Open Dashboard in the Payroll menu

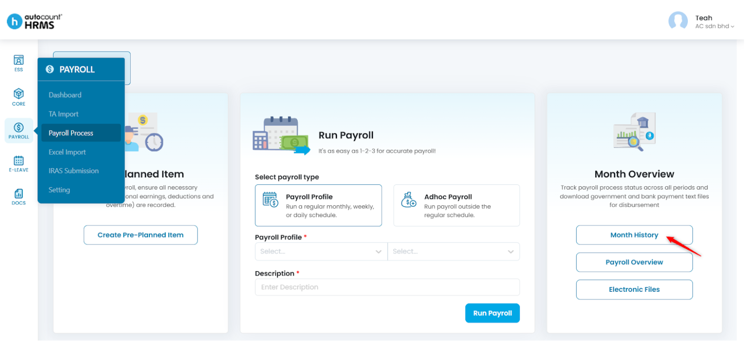(x=65, y=95)
